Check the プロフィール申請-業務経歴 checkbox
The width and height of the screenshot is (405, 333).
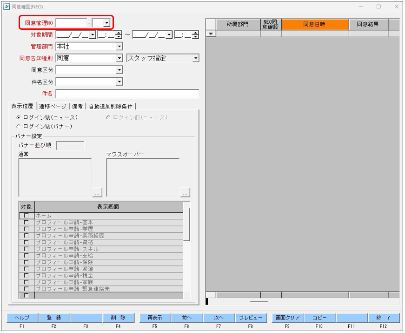(x=26, y=236)
